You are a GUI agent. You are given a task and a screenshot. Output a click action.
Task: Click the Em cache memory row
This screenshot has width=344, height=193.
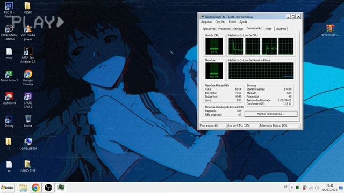(x=223, y=93)
